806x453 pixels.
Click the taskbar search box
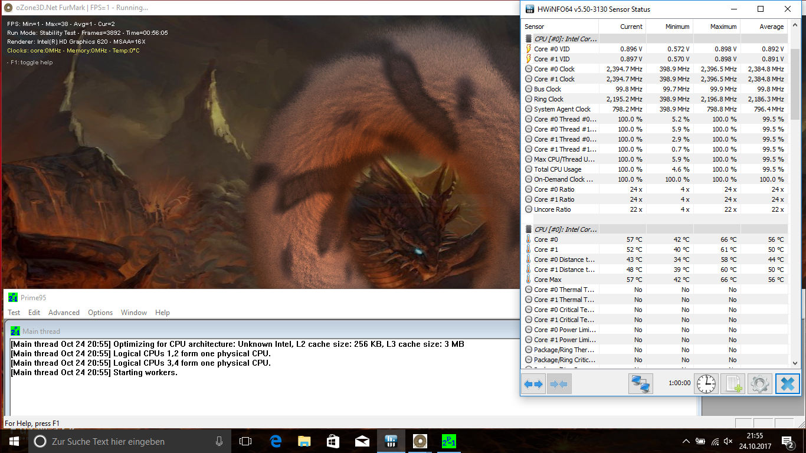click(x=129, y=441)
